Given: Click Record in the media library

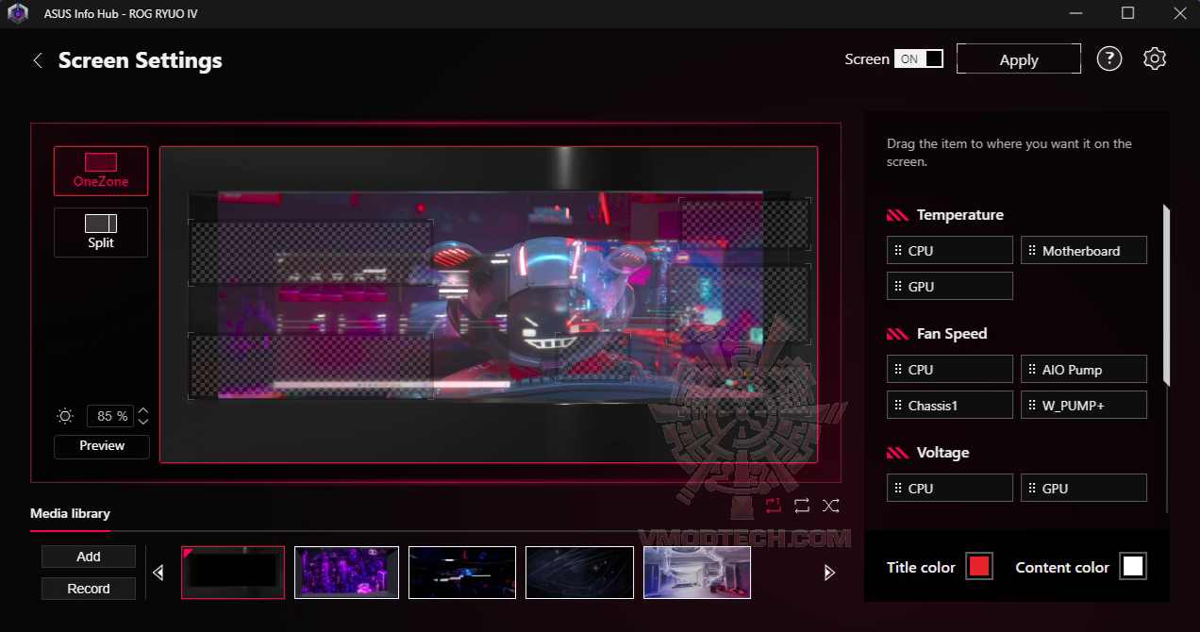Looking at the screenshot, I should (x=89, y=589).
